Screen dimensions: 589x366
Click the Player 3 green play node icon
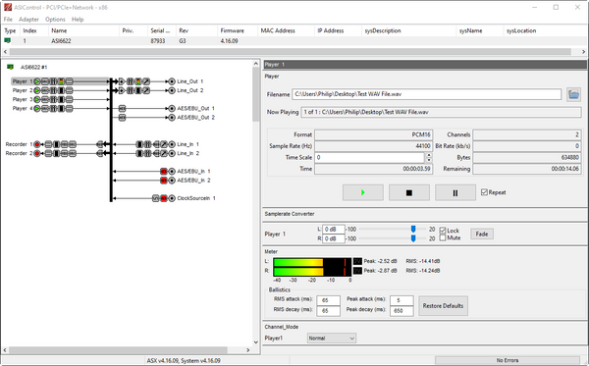[x=37, y=99]
